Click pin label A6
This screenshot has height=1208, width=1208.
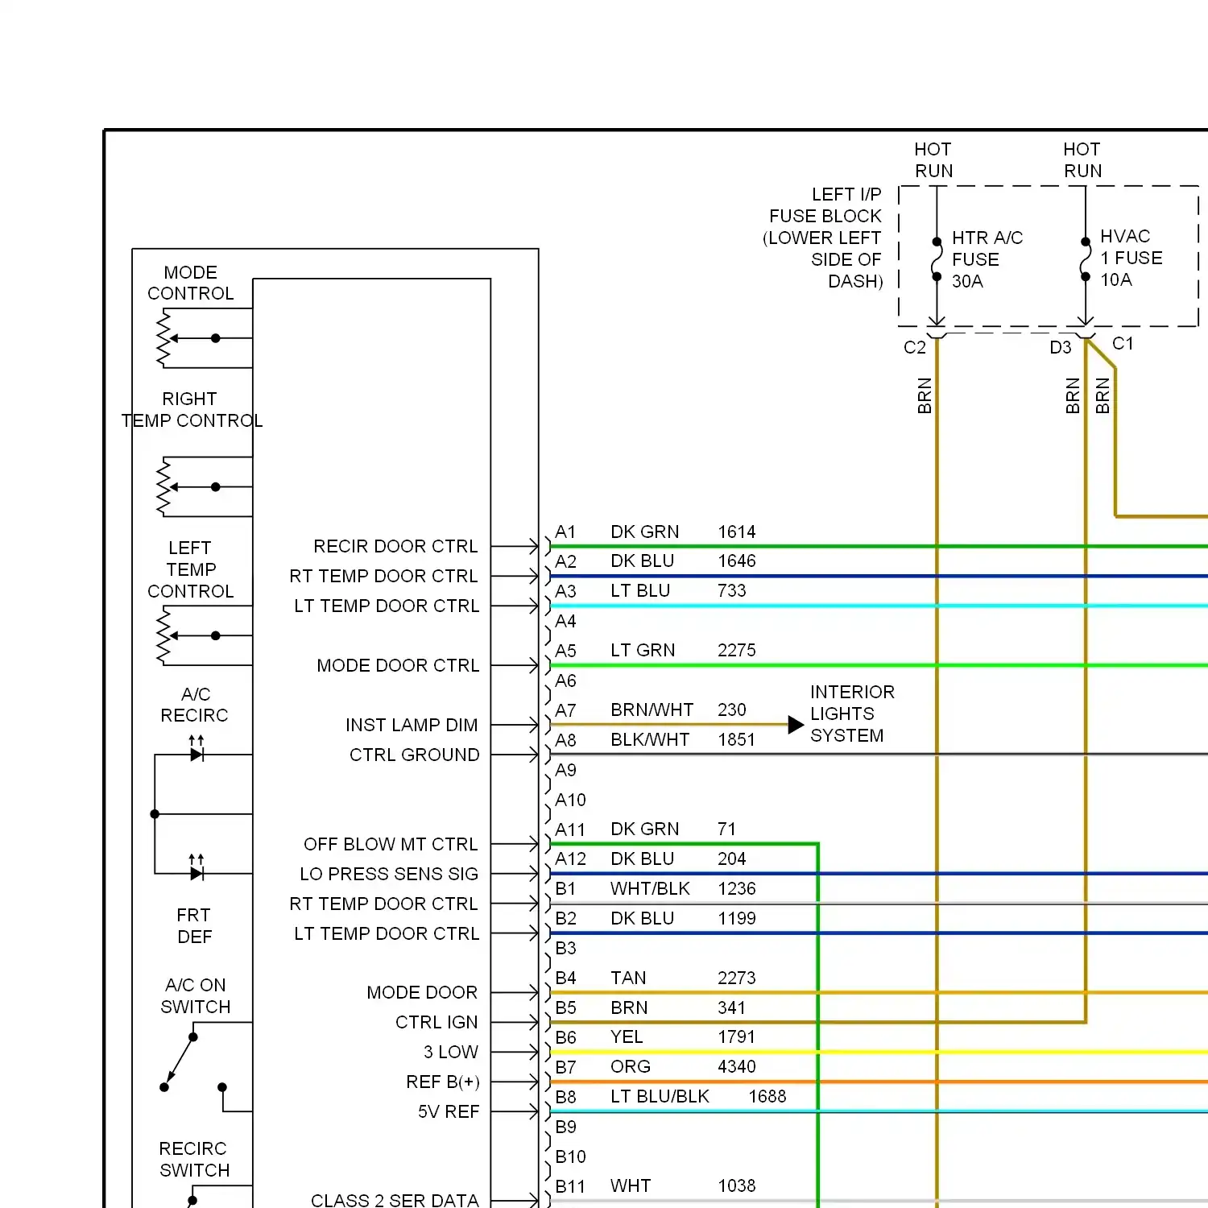coord(565,681)
